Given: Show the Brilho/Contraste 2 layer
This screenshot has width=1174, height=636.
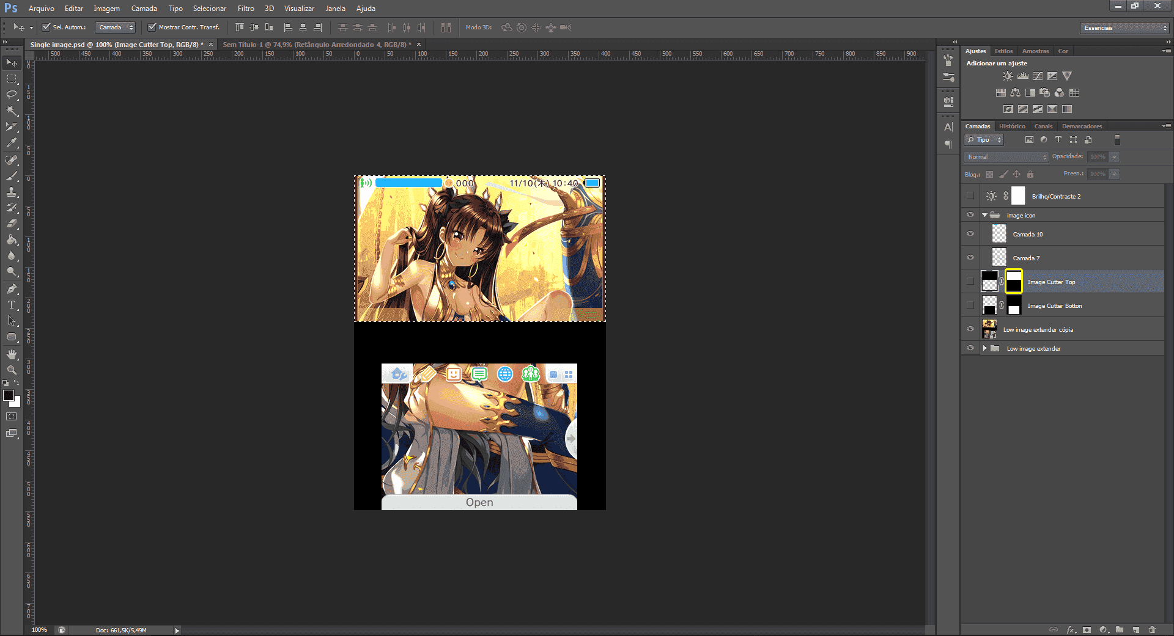Looking at the screenshot, I should tap(970, 196).
